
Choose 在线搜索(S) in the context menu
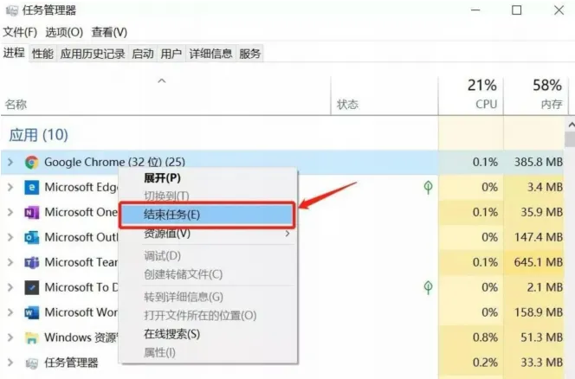(x=209, y=334)
